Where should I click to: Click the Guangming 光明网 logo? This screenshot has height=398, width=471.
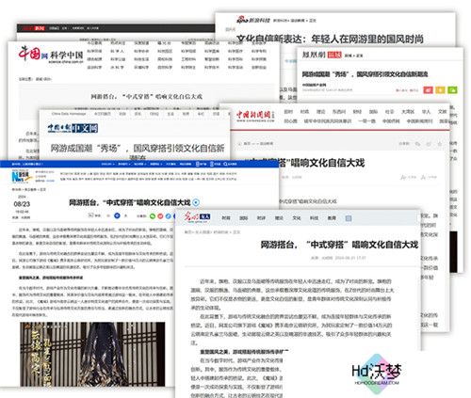(x=197, y=217)
